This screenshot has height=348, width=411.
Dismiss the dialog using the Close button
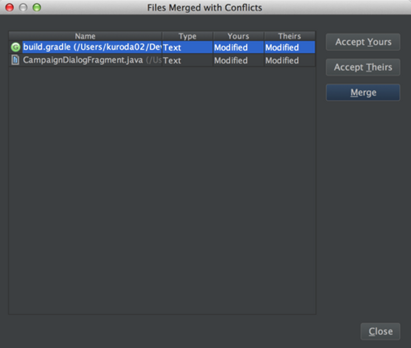[x=380, y=331]
